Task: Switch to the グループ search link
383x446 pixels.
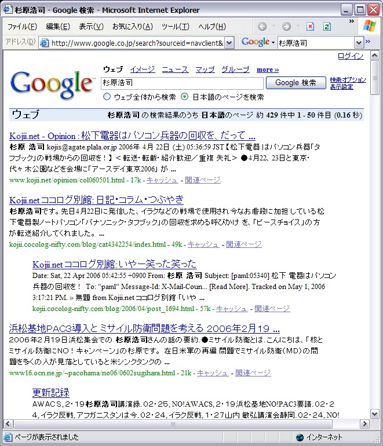Action: [x=236, y=70]
